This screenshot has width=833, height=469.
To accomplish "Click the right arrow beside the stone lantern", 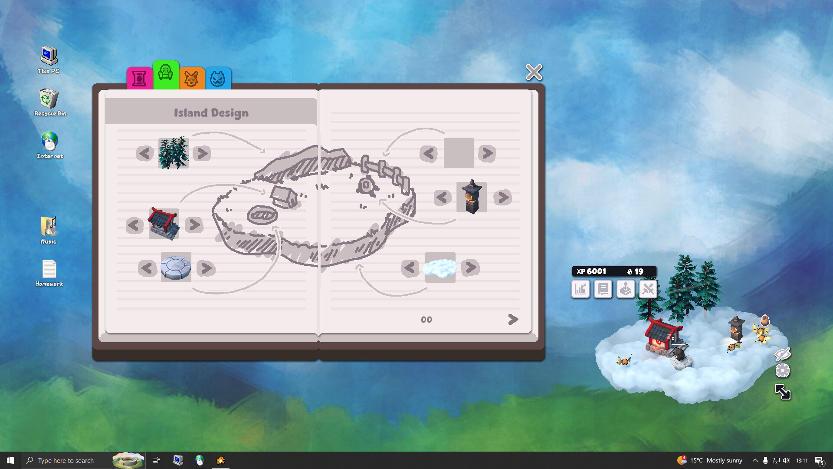I will 502,198.
